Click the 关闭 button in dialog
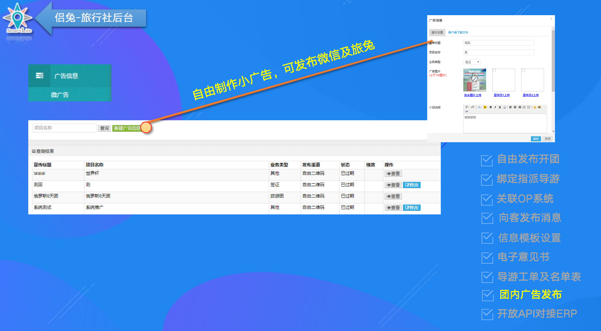Viewport: 601px width, 331px height. coord(547,139)
